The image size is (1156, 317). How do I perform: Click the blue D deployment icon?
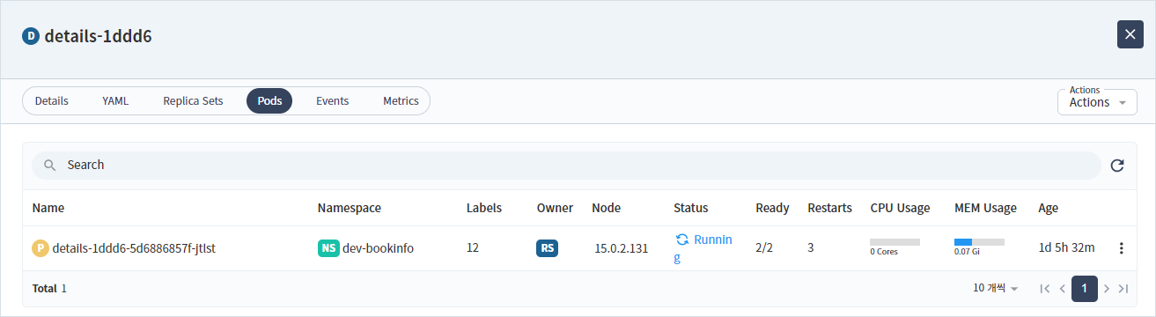click(x=32, y=36)
